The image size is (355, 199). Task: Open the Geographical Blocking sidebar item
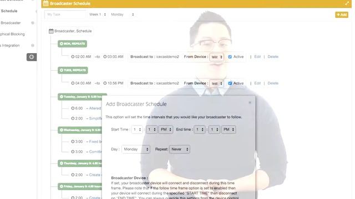pyautogui.click(x=12, y=34)
